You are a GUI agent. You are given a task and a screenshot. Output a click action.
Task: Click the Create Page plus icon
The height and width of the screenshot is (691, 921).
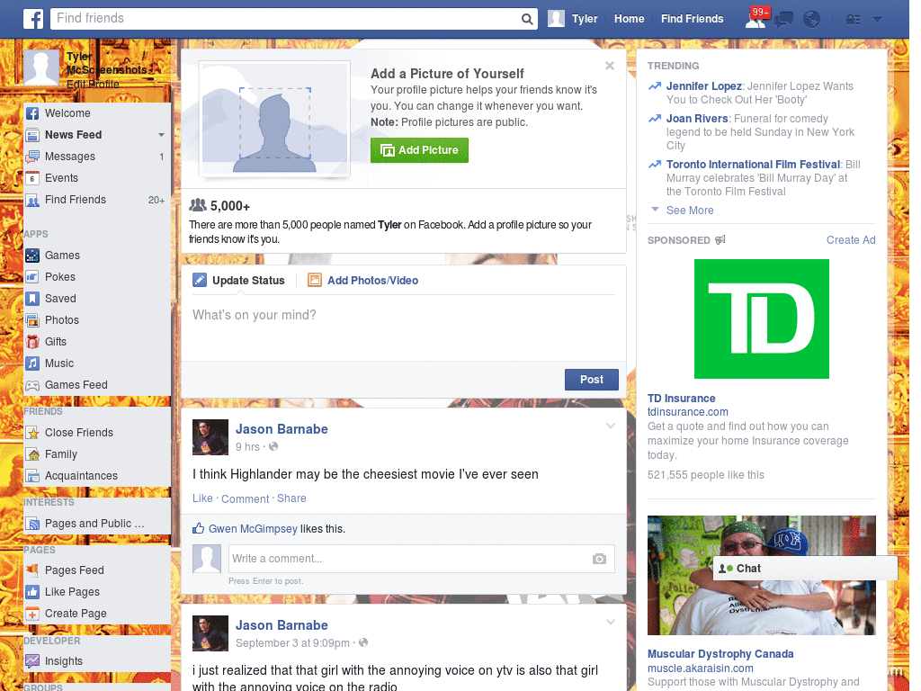(x=32, y=614)
